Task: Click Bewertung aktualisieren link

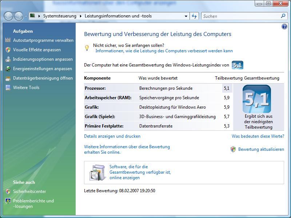Action: [261, 149]
